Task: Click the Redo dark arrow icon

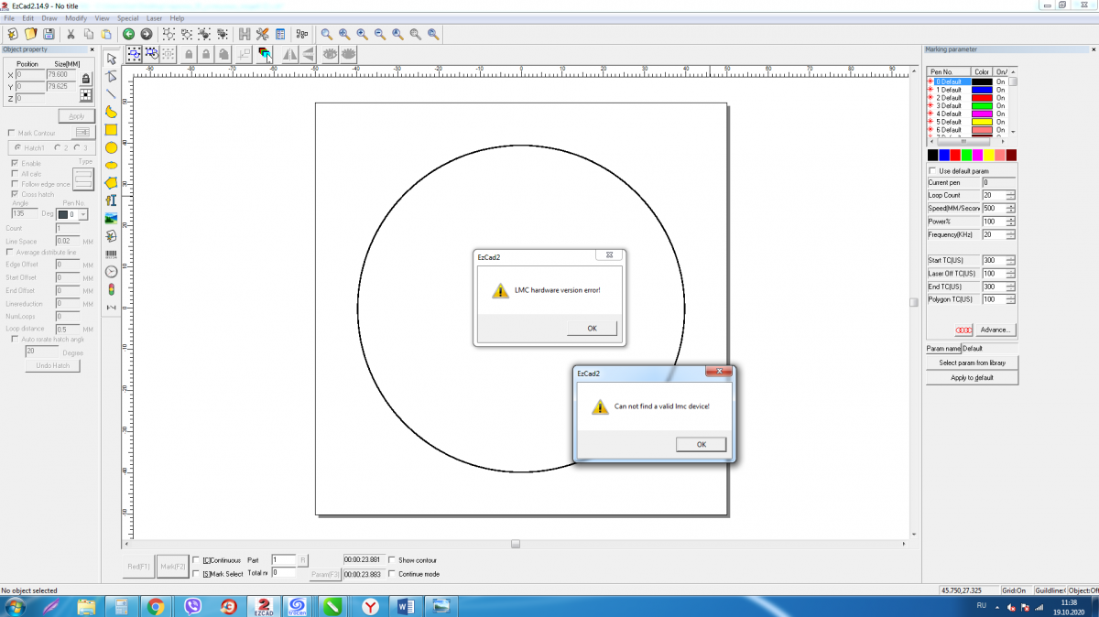Action: click(147, 34)
